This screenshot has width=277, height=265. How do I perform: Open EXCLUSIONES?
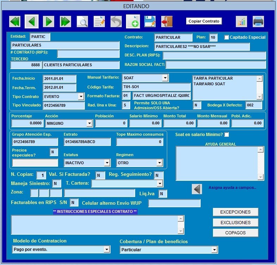[235, 222]
